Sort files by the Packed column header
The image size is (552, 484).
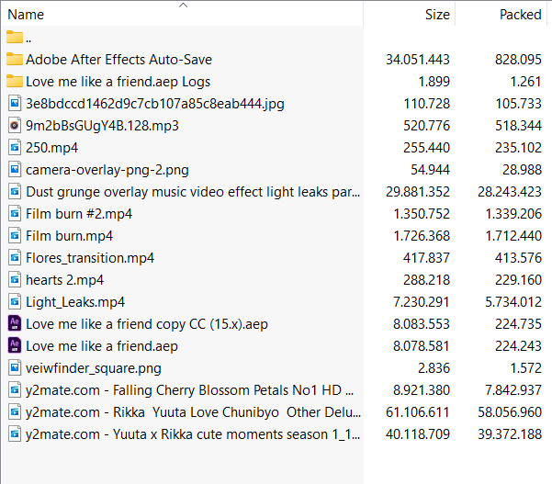pyautogui.click(x=520, y=15)
